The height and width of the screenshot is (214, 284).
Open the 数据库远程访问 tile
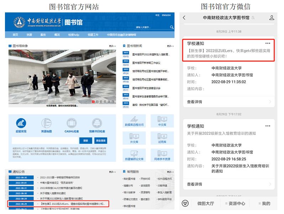(x=134, y=121)
